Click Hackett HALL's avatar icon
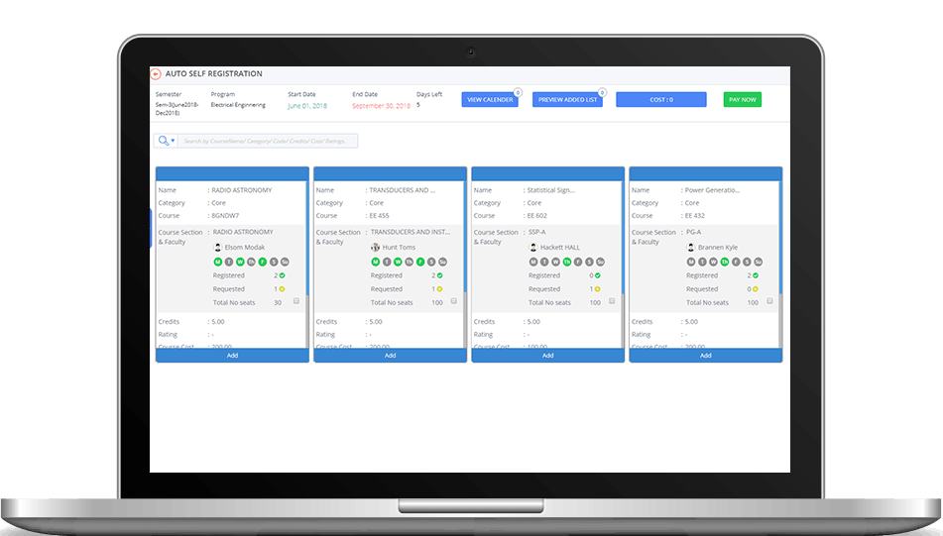The width and height of the screenshot is (943, 536). [532, 247]
